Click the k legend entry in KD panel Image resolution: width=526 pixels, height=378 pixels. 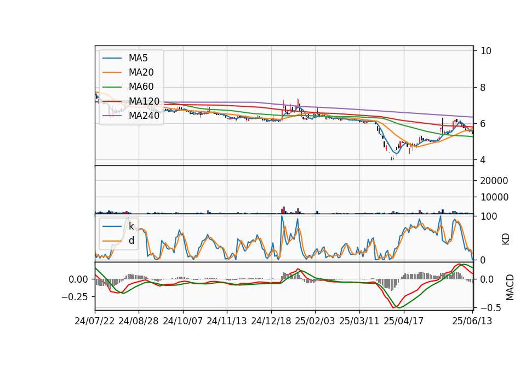131,226
